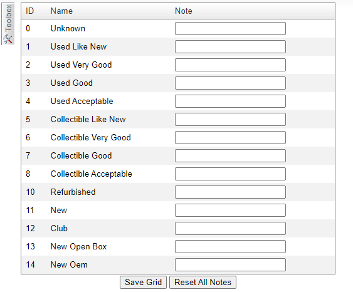
Task: Click the Refurbished note field
Action: [230, 192]
